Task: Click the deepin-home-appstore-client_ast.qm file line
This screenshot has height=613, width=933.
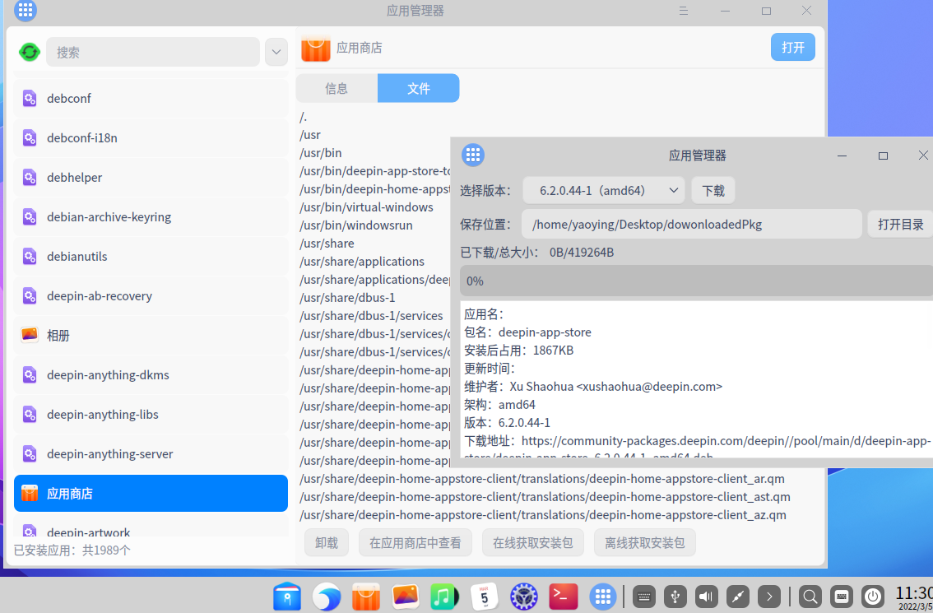Action: 545,497
